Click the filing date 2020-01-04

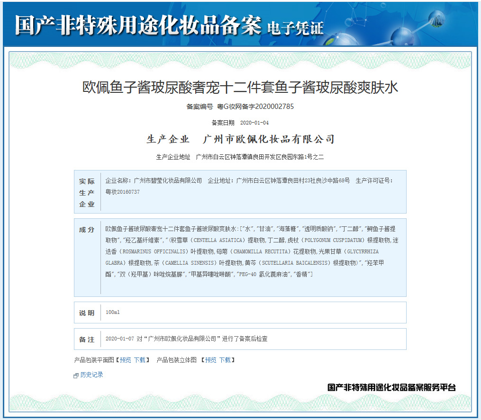pos(254,123)
